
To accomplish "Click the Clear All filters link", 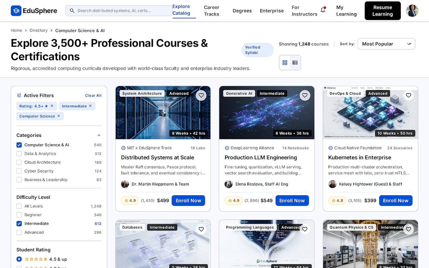I will click(93, 95).
